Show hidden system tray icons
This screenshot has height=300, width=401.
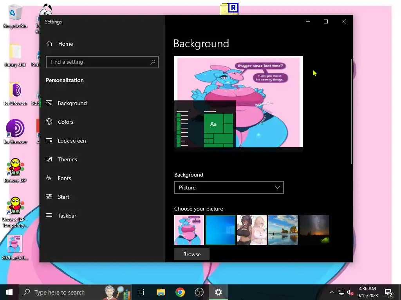click(x=331, y=292)
